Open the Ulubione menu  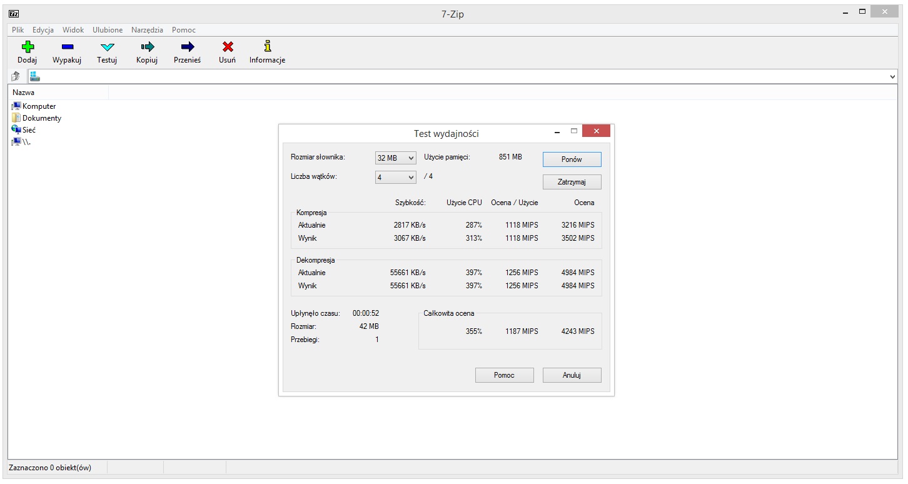click(x=108, y=30)
